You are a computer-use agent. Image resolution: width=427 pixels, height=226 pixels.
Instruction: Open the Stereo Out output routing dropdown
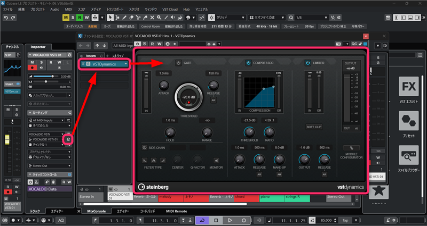click(x=50, y=166)
